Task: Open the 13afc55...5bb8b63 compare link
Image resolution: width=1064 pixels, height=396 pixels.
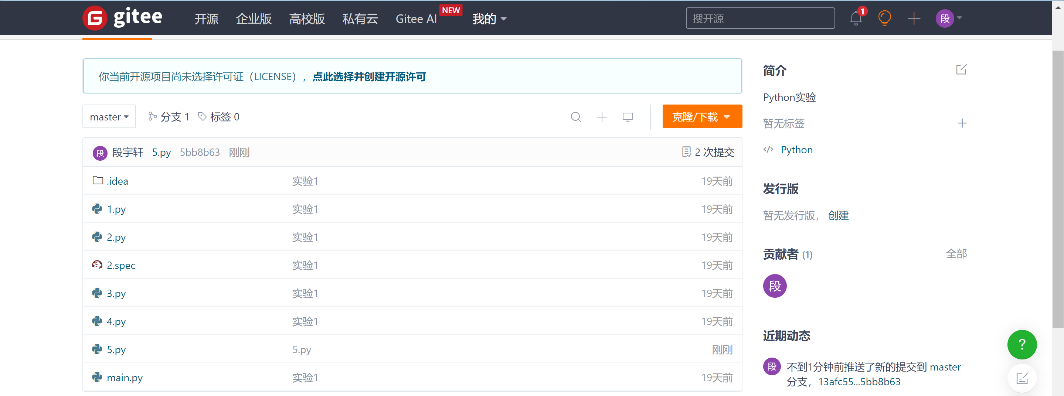Action: (859, 382)
